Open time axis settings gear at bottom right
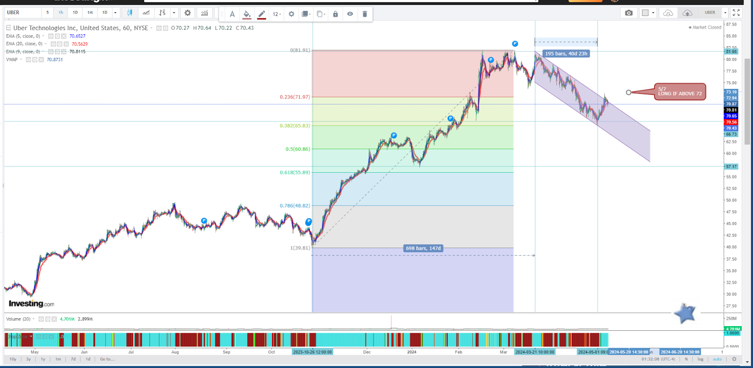Viewport: 753px width, 368px height. click(734, 359)
